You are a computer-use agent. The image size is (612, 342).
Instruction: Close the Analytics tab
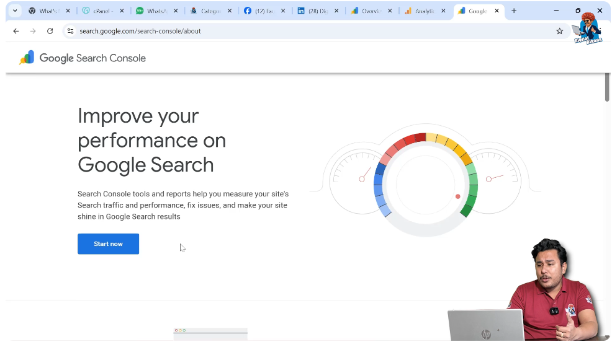click(443, 11)
